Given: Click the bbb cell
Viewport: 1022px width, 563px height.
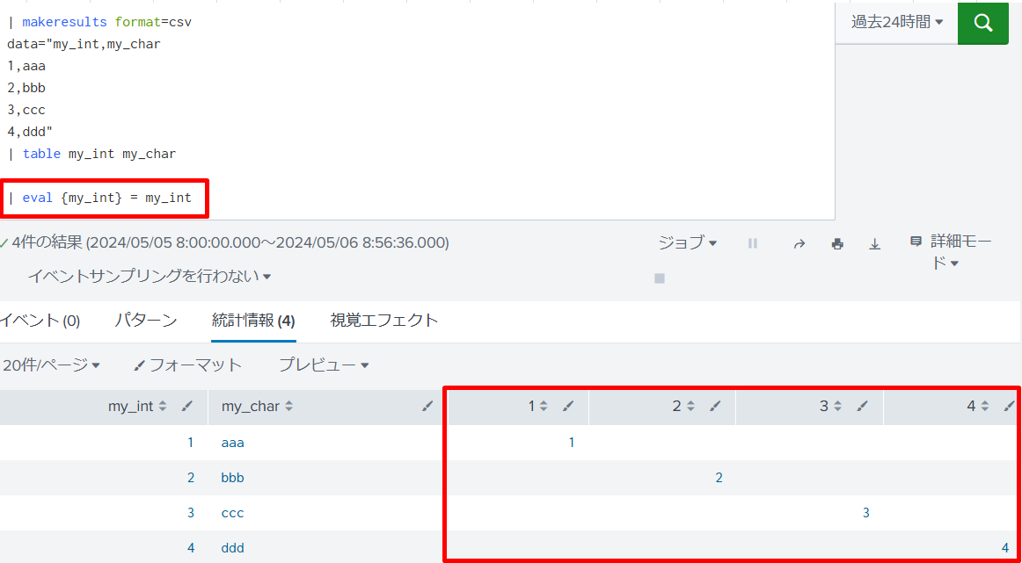Looking at the screenshot, I should point(233,478).
